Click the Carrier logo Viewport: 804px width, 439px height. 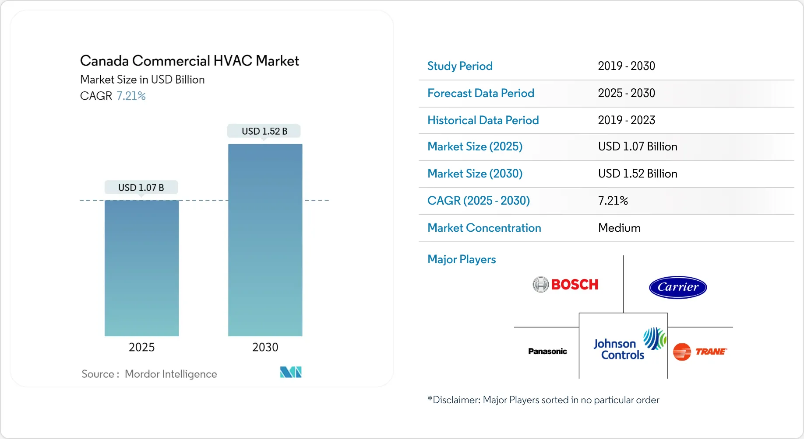[678, 287]
